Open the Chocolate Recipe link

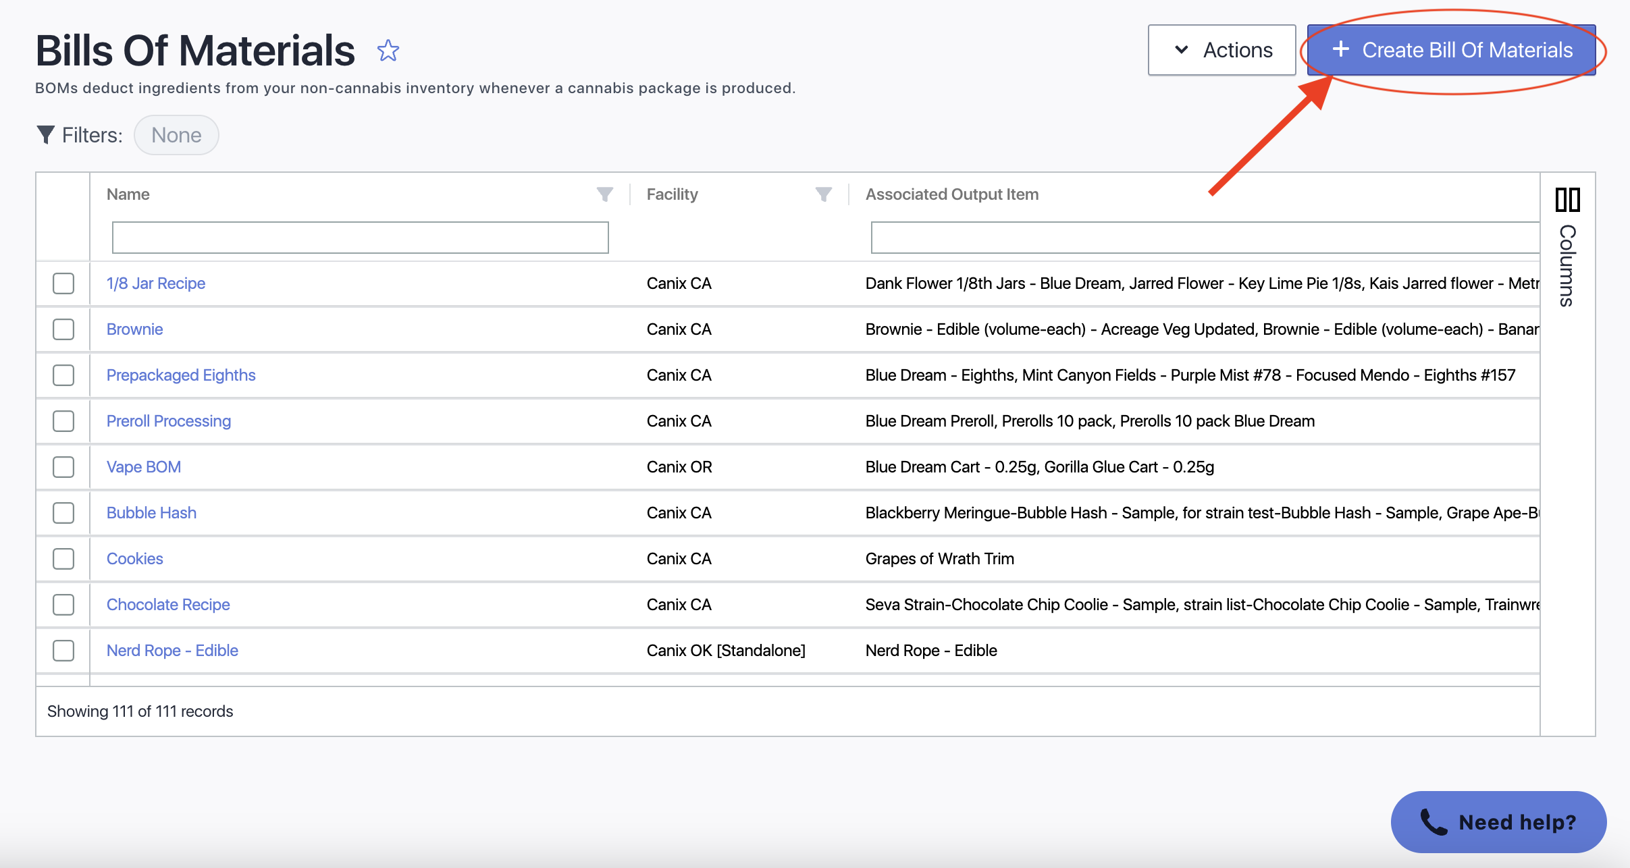point(168,605)
